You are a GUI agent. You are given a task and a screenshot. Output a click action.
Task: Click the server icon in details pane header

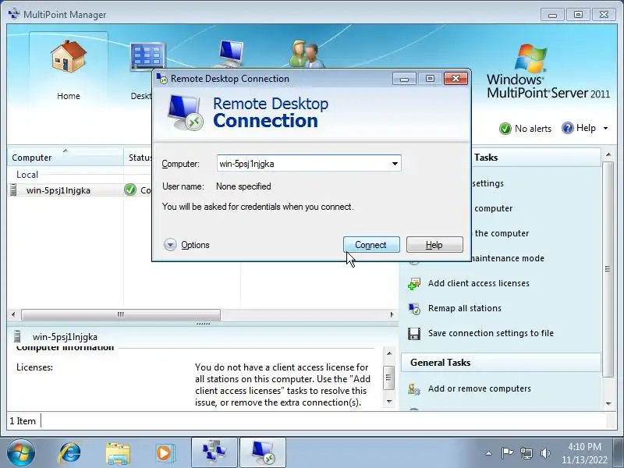pos(17,336)
